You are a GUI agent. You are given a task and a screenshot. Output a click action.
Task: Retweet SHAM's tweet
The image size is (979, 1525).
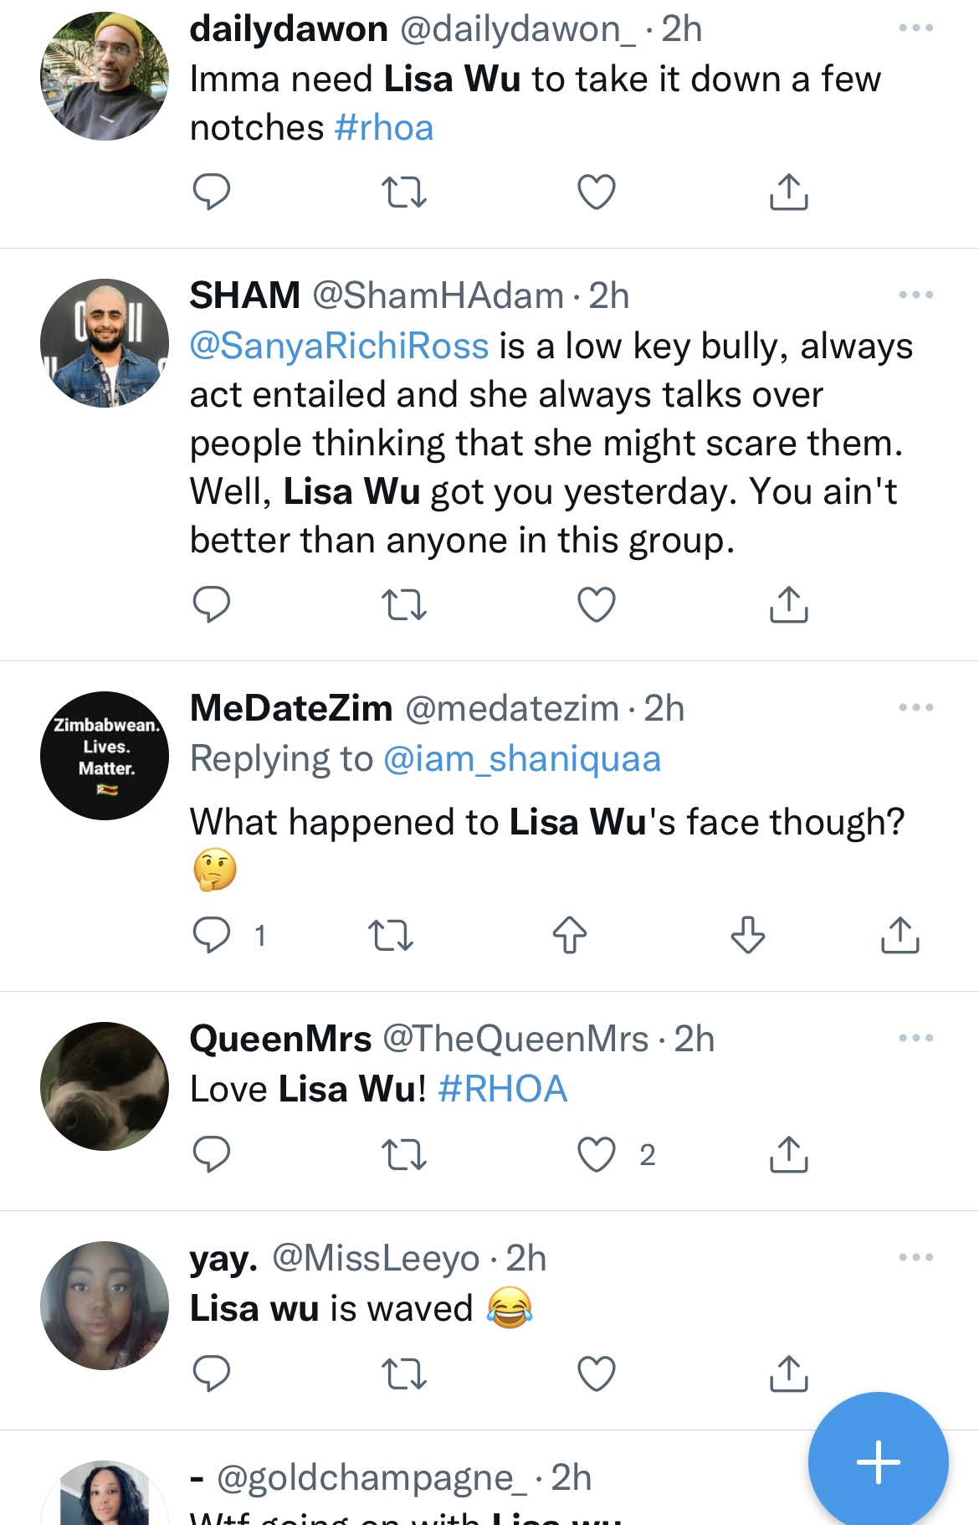(x=404, y=604)
